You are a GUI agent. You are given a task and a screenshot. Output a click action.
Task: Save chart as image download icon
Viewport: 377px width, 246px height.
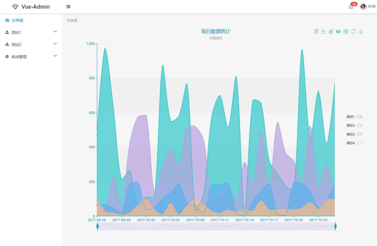[361, 31]
